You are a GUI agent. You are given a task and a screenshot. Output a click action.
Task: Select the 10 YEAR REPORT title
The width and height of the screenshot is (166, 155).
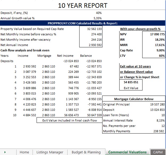tap(83, 6)
